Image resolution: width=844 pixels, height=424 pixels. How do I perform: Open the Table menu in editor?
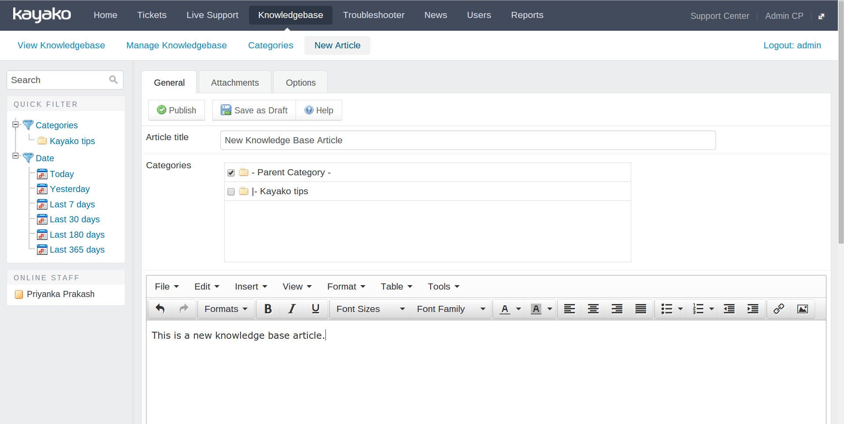pyautogui.click(x=396, y=286)
